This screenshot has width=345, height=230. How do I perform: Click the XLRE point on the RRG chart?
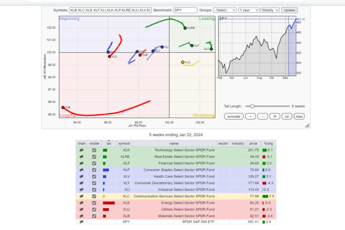[185, 28]
